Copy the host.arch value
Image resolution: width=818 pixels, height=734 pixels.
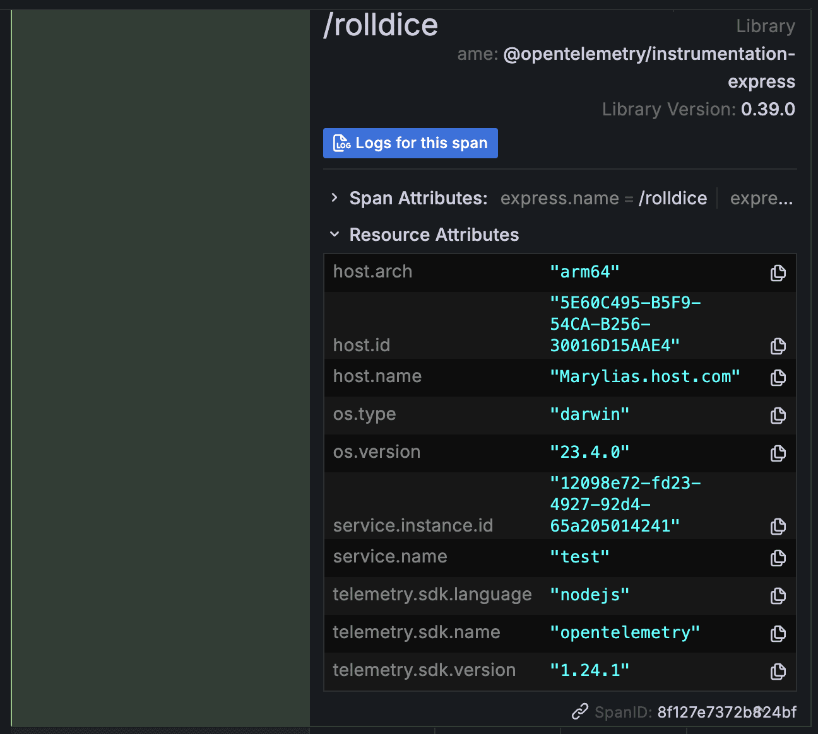pos(778,272)
